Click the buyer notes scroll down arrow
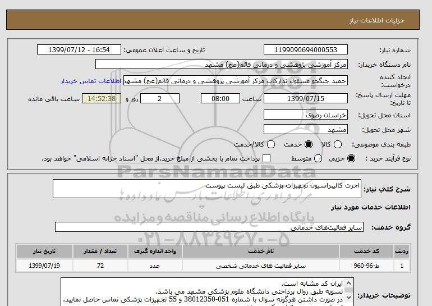 [x=348, y=297]
